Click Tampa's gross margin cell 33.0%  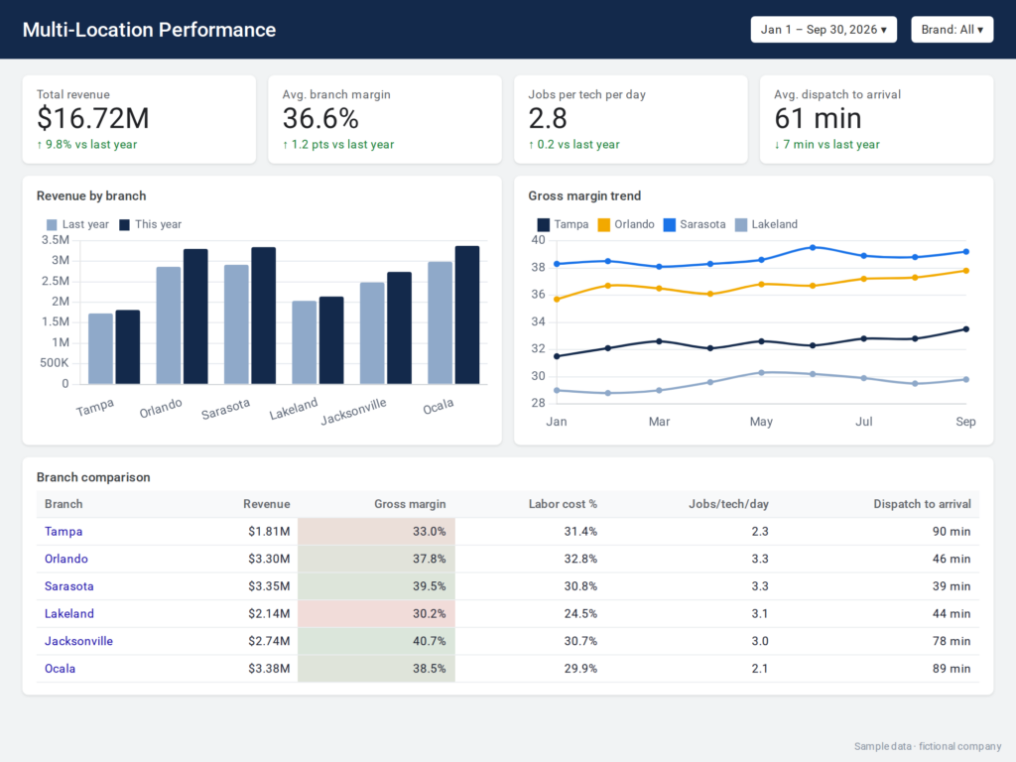376,532
